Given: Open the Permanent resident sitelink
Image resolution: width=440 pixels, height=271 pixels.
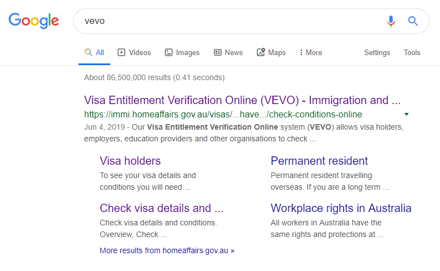Looking at the screenshot, I should pyautogui.click(x=319, y=161).
